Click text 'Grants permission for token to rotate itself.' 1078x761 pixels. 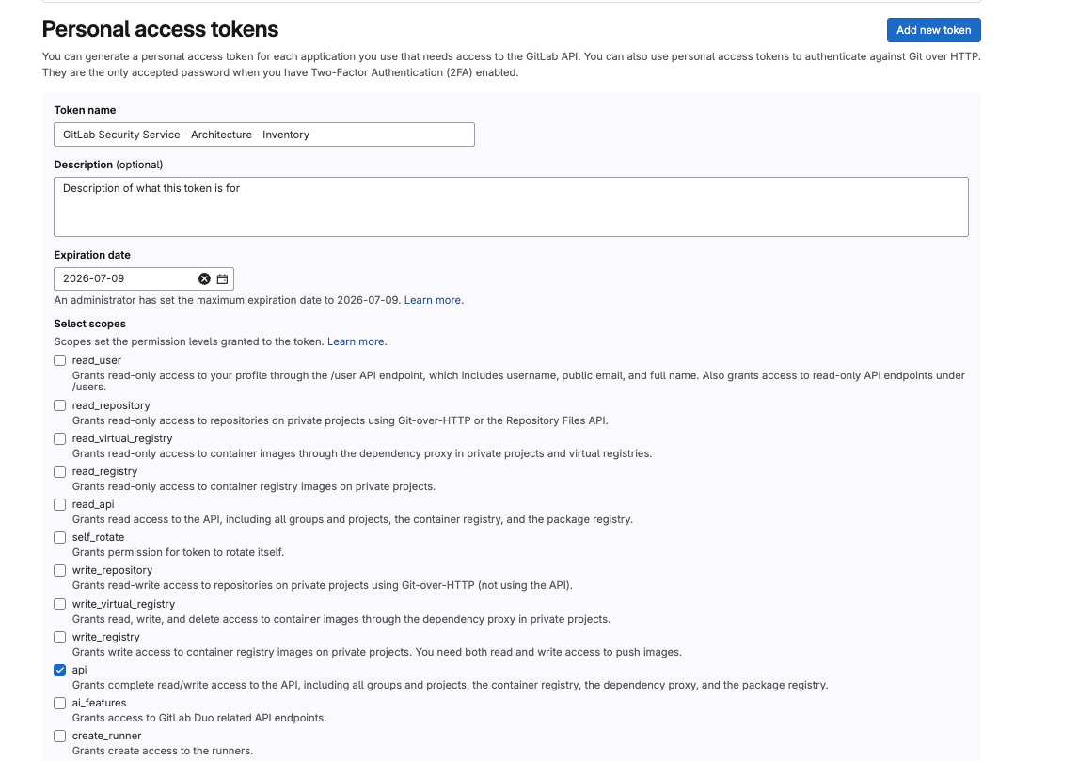[178, 553]
